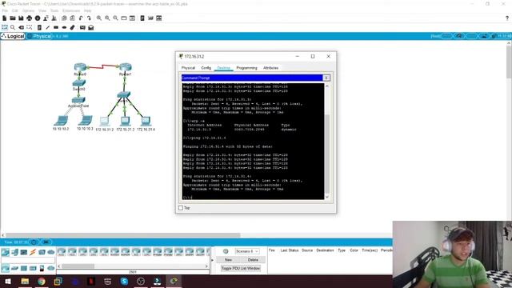Click the Delete scenario button
This screenshot has width=512, height=288.
pyautogui.click(x=253, y=259)
